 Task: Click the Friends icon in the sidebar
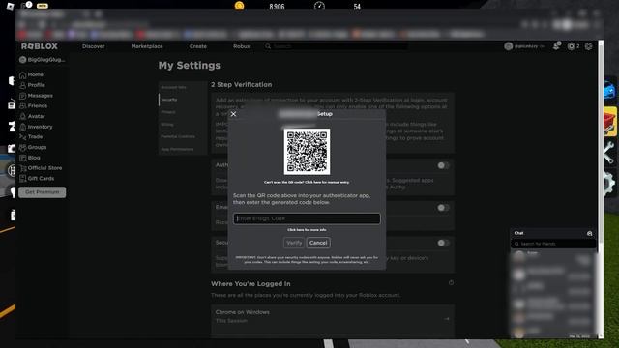(x=23, y=106)
